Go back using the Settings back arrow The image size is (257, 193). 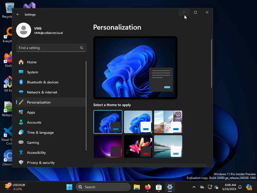tap(18, 14)
